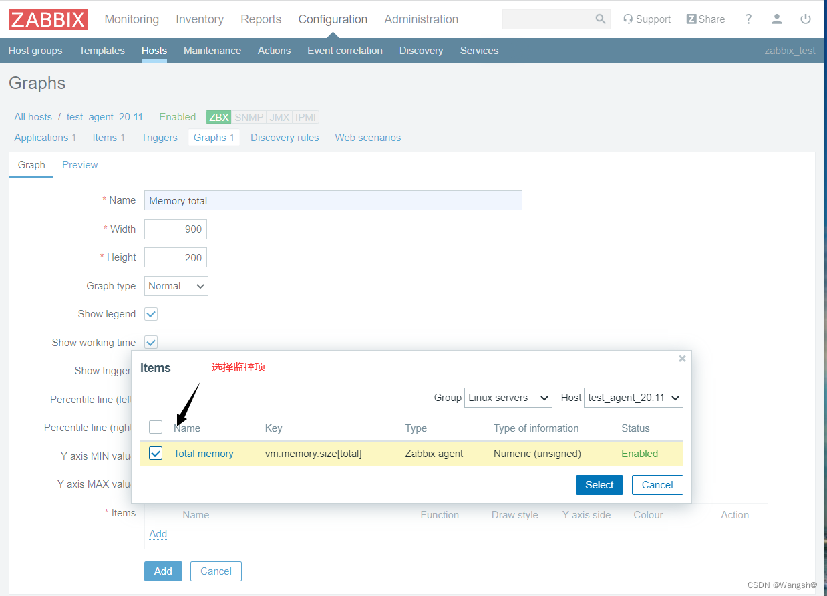
Task: Close the Items popup dialog
Action: tap(682, 359)
